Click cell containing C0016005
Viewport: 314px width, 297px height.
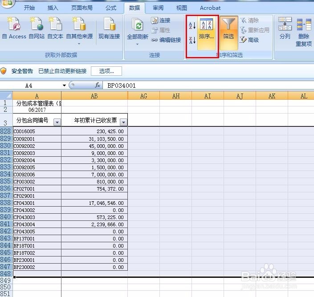point(37,131)
